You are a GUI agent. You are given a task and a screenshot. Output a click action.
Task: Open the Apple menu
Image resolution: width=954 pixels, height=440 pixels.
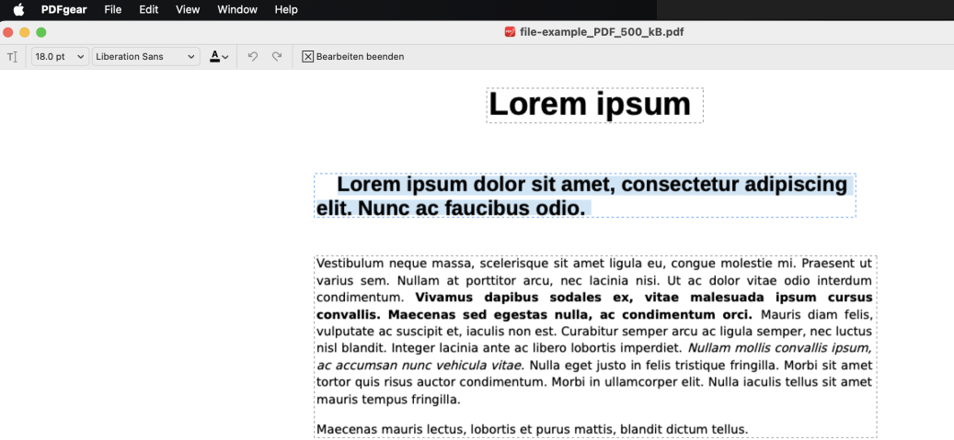(x=19, y=10)
